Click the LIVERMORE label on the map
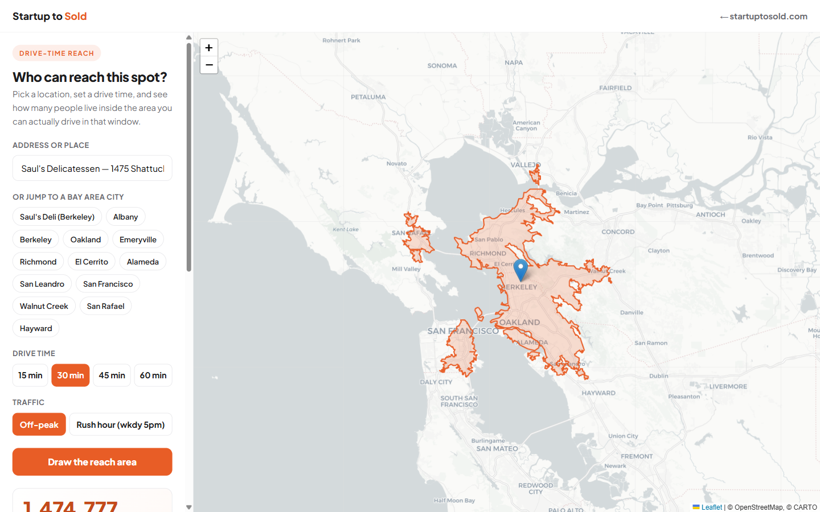 point(728,386)
